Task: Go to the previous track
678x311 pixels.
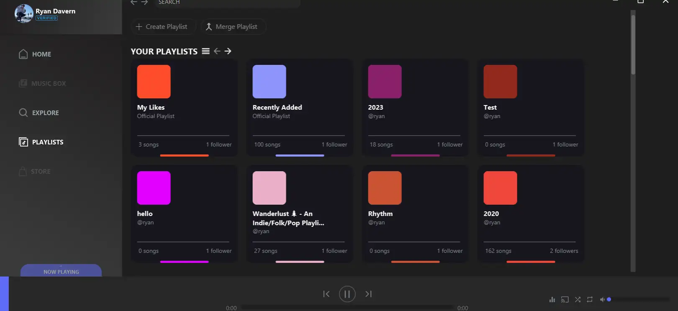Action: (326, 294)
